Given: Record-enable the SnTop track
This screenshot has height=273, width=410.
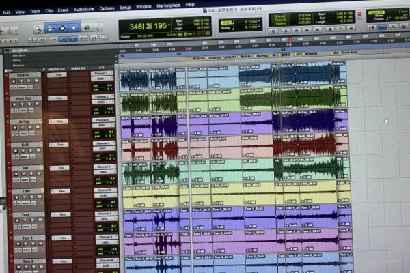Looking at the screenshot, I should [14, 128].
